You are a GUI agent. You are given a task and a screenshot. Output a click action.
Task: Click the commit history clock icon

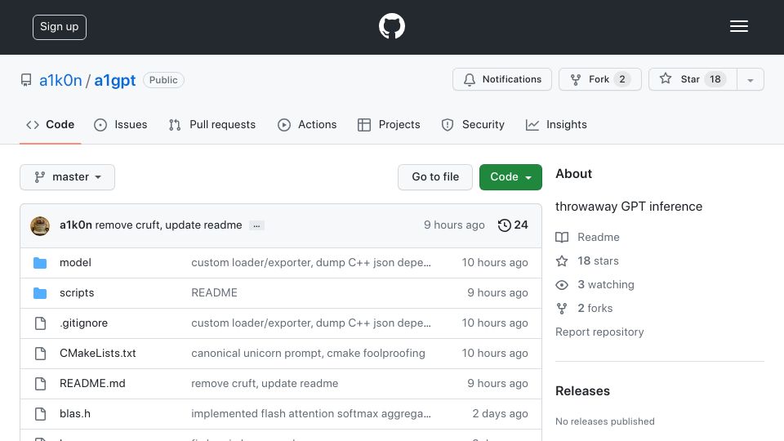[x=504, y=225]
